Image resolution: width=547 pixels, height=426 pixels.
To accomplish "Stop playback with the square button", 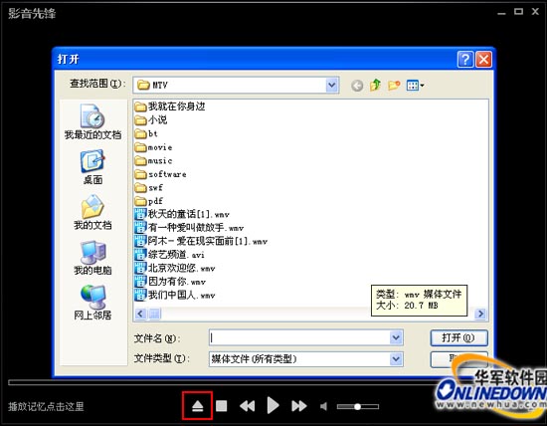I will coord(222,406).
